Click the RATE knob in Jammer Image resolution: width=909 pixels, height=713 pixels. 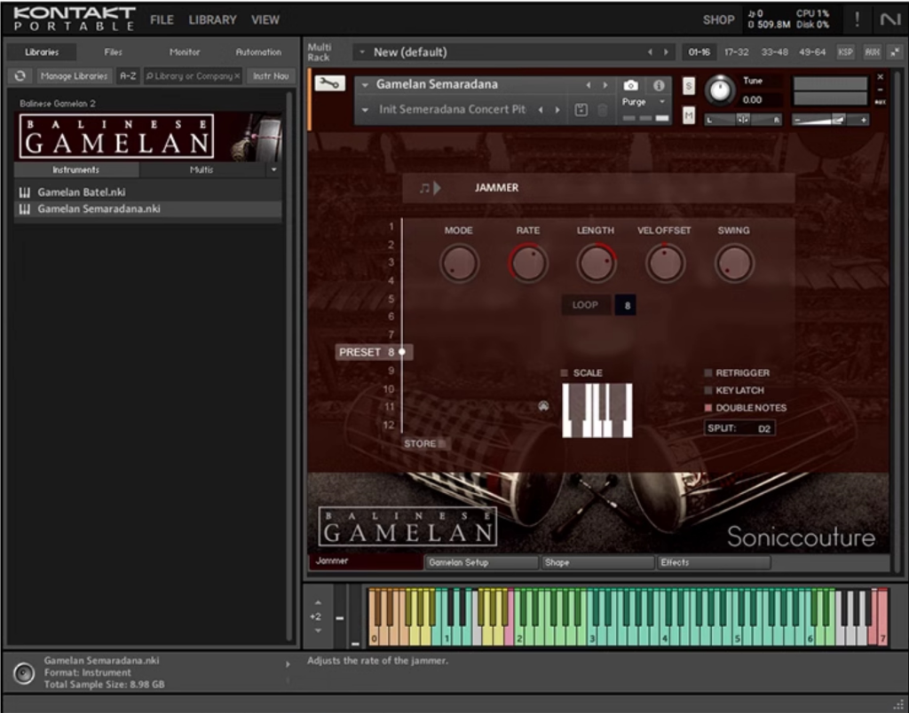(x=528, y=263)
